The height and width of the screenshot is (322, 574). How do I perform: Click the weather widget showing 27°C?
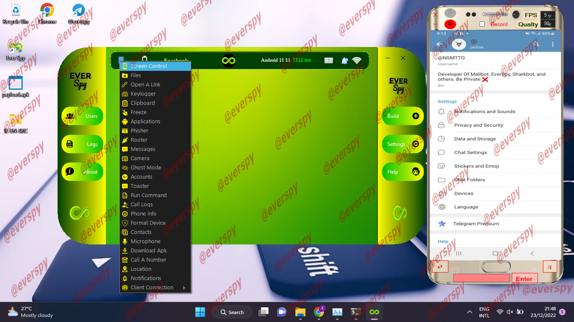click(30, 312)
